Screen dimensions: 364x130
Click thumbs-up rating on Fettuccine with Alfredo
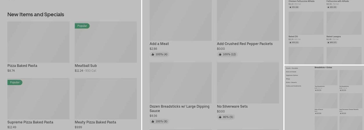point(332,7)
